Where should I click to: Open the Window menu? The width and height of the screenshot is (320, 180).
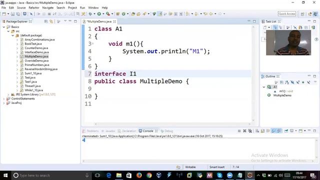tap(93, 8)
